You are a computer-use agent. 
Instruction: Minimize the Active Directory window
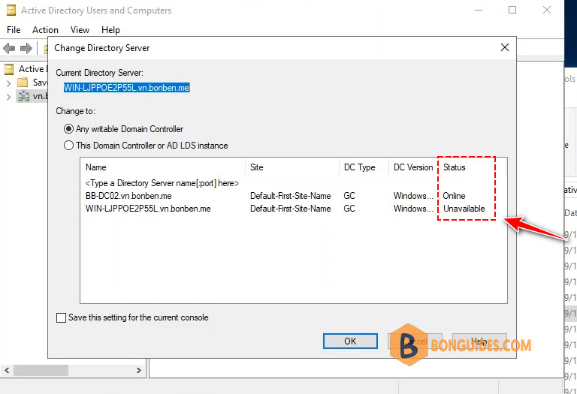[x=479, y=10]
